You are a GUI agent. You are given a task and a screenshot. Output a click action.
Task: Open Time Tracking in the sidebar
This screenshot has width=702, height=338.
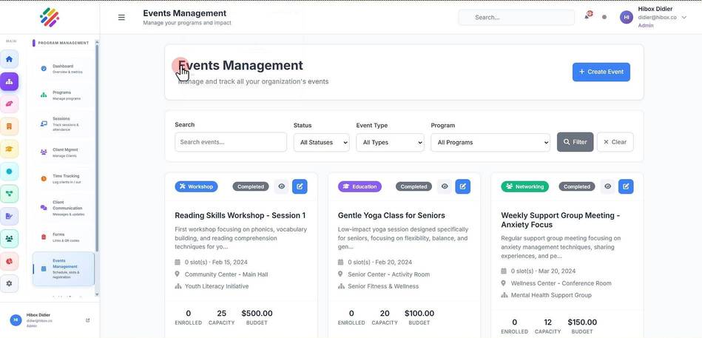click(64, 179)
